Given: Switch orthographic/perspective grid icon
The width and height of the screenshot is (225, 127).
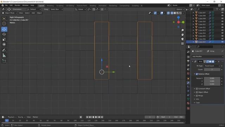Looking at the screenshot, I should (x=182, y=43).
